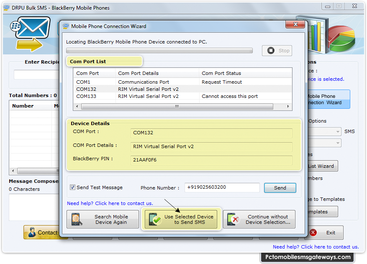Viewport: 367px width, 264px height.
Task: Click the List Wizard button in main window
Action: (x=322, y=166)
